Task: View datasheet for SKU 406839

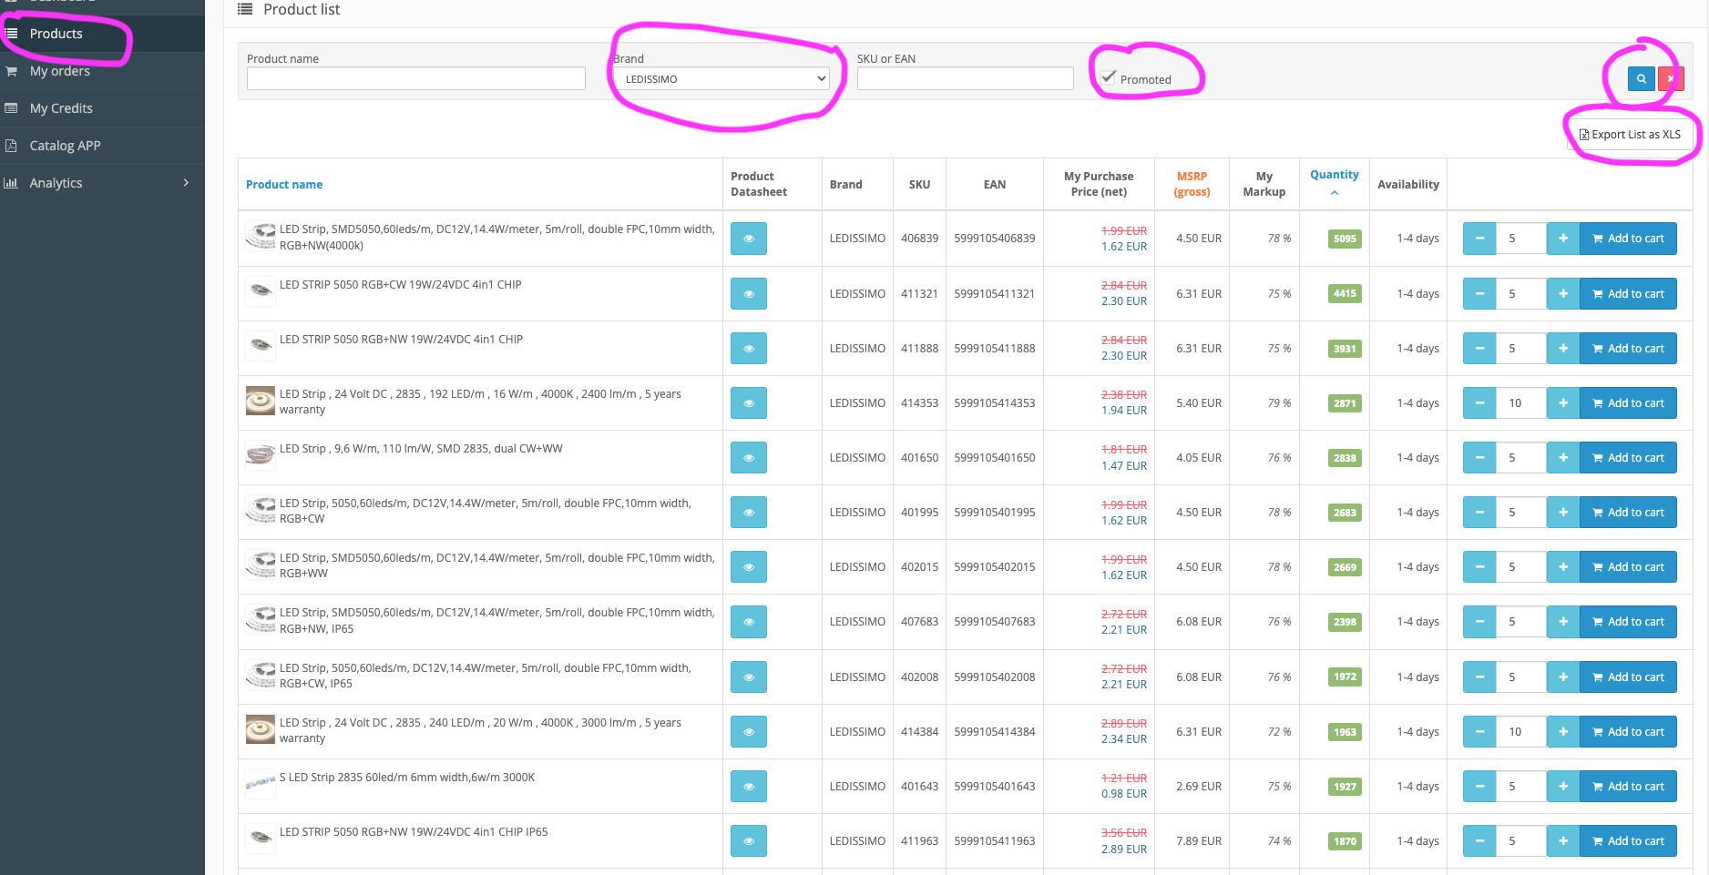Action: [x=749, y=239]
